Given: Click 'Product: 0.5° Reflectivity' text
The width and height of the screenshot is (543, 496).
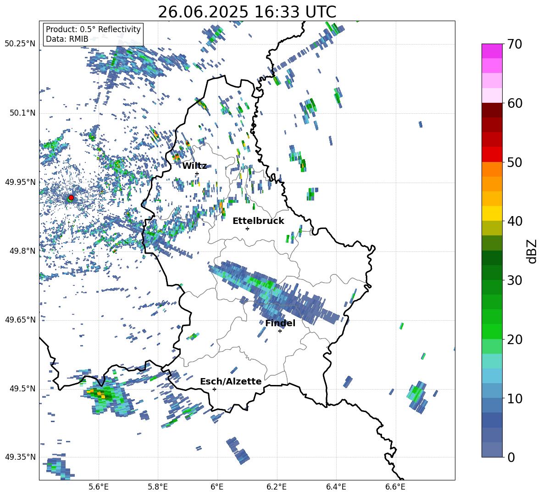Looking at the screenshot, I should click(93, 29).
